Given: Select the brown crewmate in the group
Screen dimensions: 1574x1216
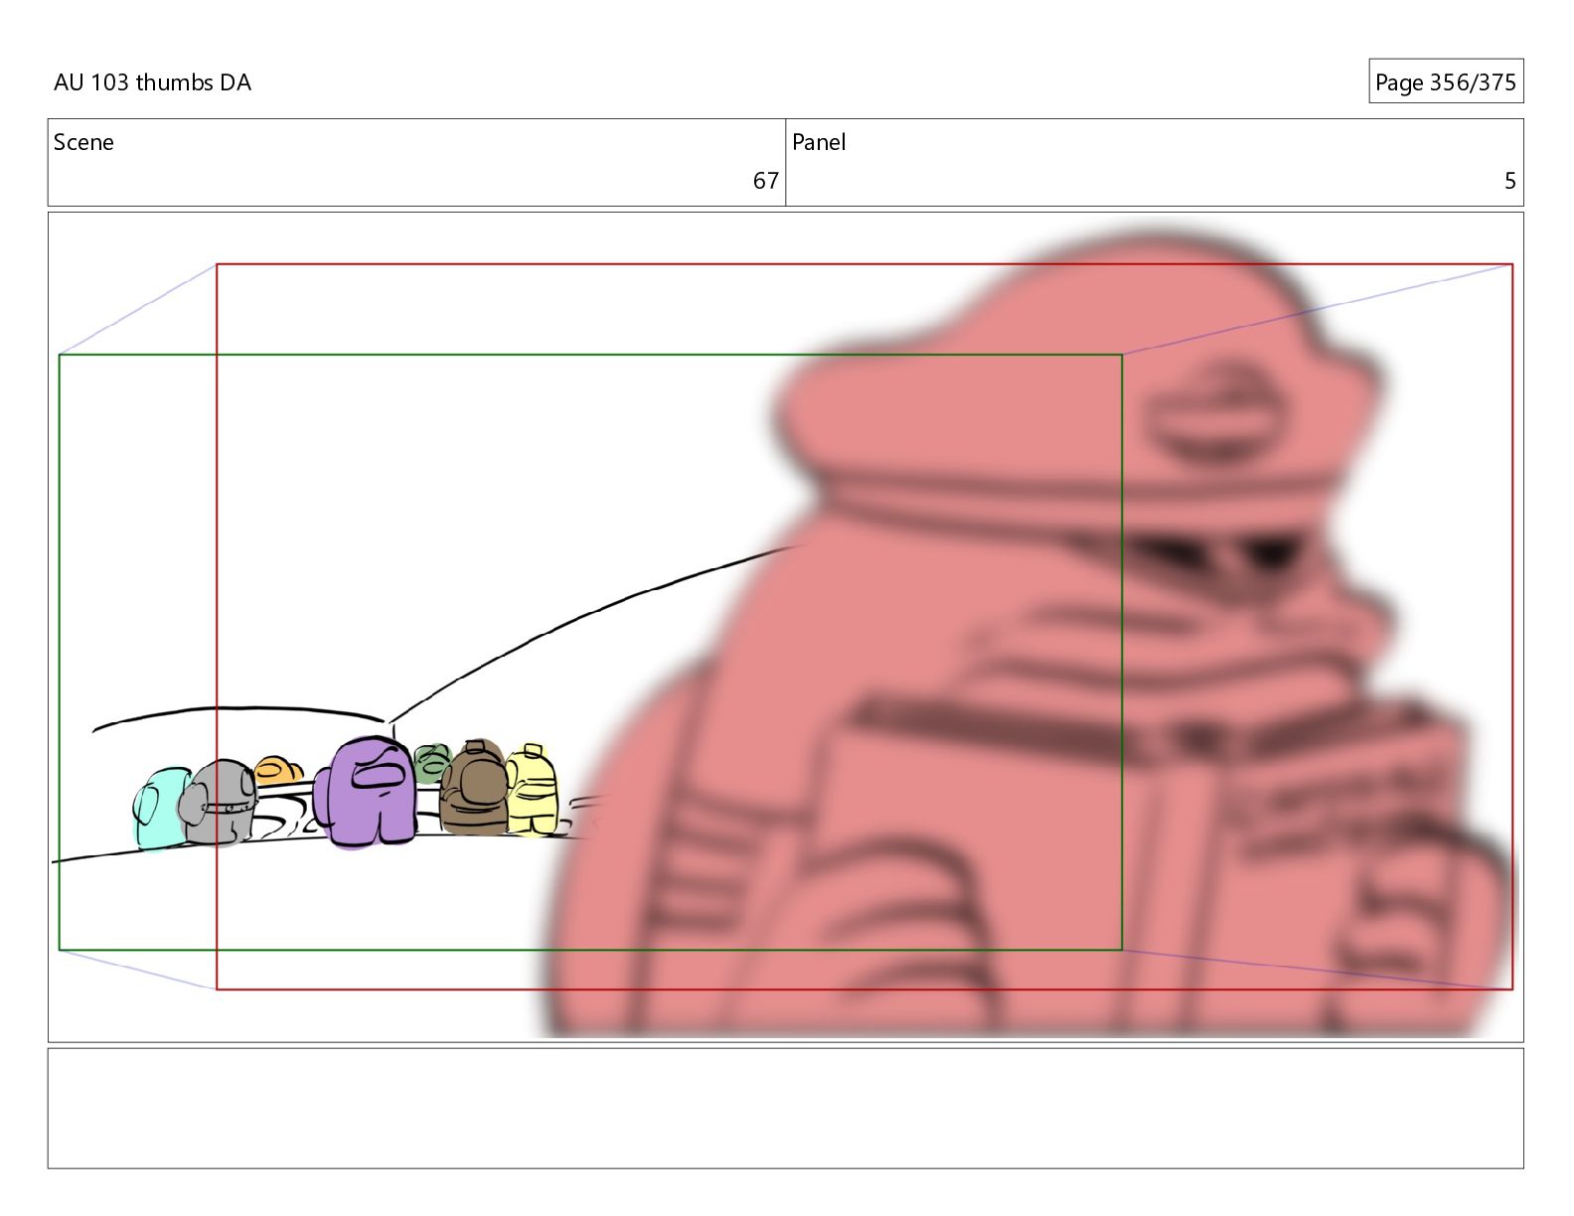Looking at the screenshot, I should pyautogui.click(x=475, y=788).
